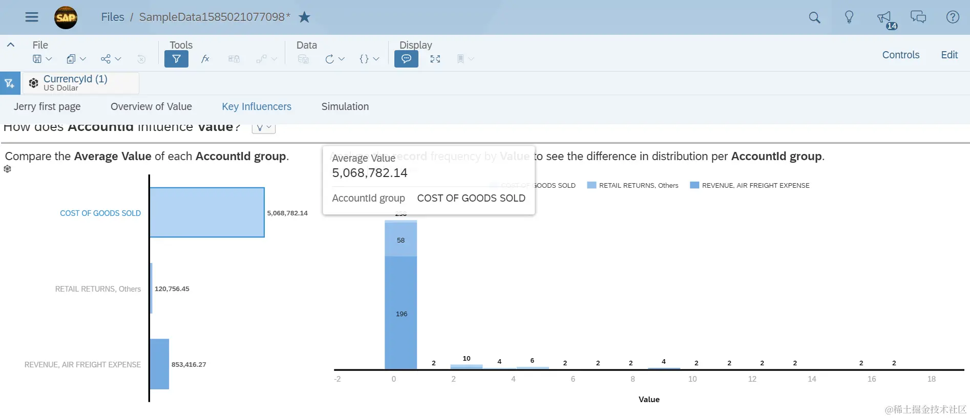Click the bookmark icon in Display group
The image size is (970, 418).
[460, 59]
